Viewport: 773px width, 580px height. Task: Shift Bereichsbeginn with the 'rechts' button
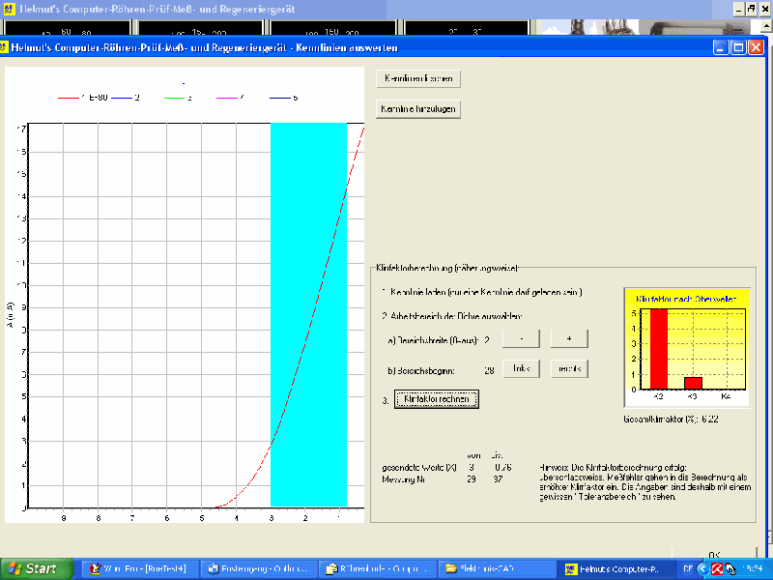(x=569, y=369)
